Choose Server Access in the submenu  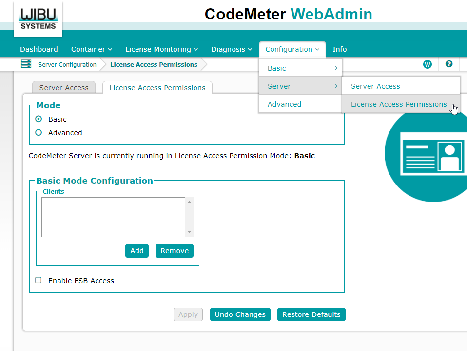(375, 86)
